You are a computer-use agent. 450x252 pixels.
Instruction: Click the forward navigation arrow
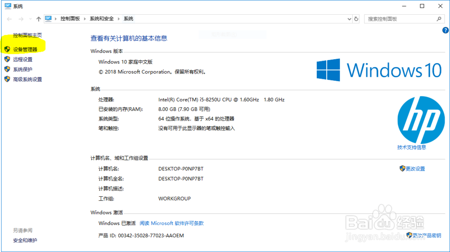(21, 19)
